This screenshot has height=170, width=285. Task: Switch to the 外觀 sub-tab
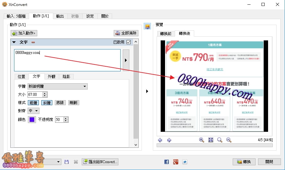(x=52, y=76)
